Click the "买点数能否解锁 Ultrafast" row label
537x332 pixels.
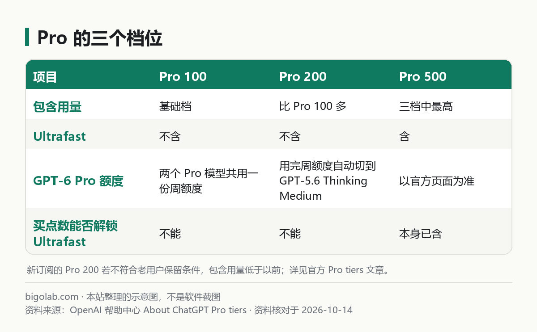(75, 234)
